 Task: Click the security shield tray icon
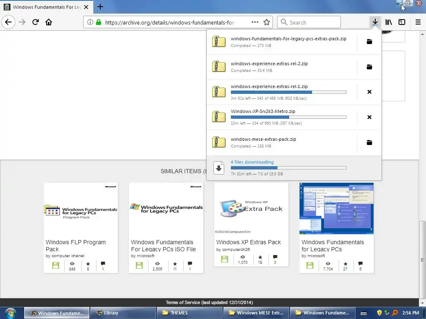[379, 313]
